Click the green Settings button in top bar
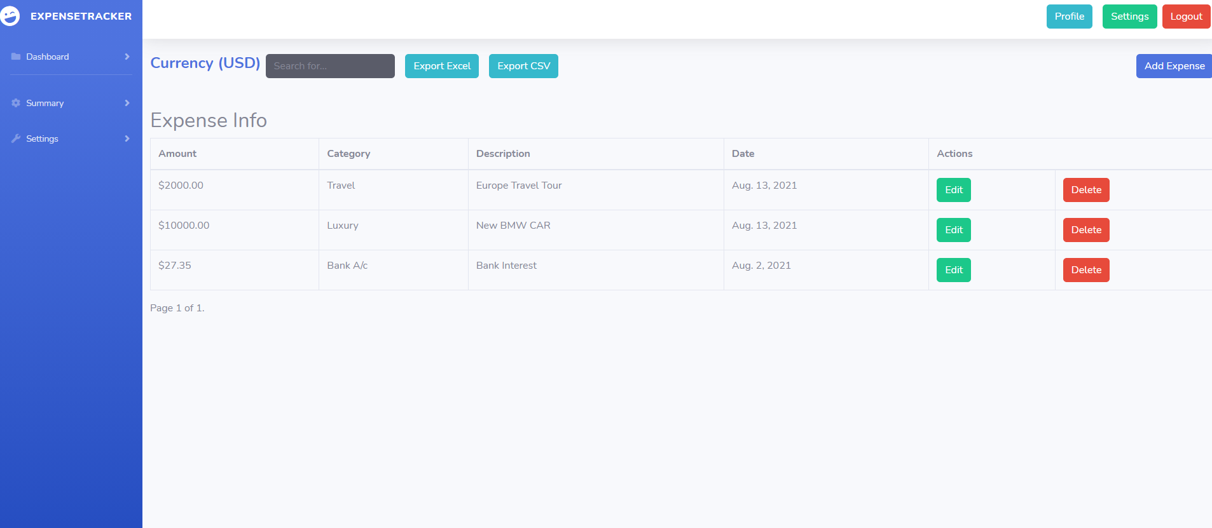The image size is (1212, 528). 1130,17
